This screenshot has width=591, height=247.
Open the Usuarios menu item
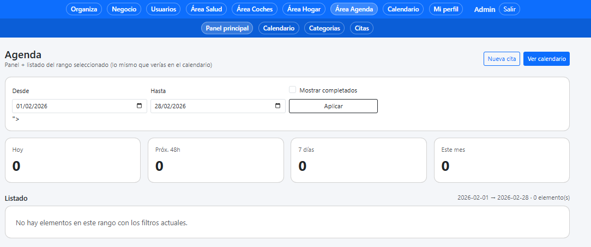click(x=164, y=9)
